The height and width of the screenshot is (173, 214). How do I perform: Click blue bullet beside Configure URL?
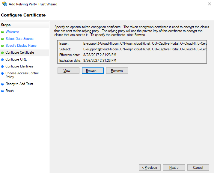2,60
